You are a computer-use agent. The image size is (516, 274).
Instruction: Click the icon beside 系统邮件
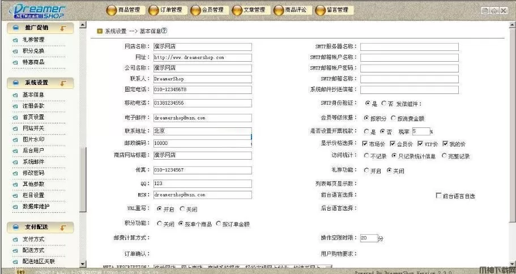[15, 162]
